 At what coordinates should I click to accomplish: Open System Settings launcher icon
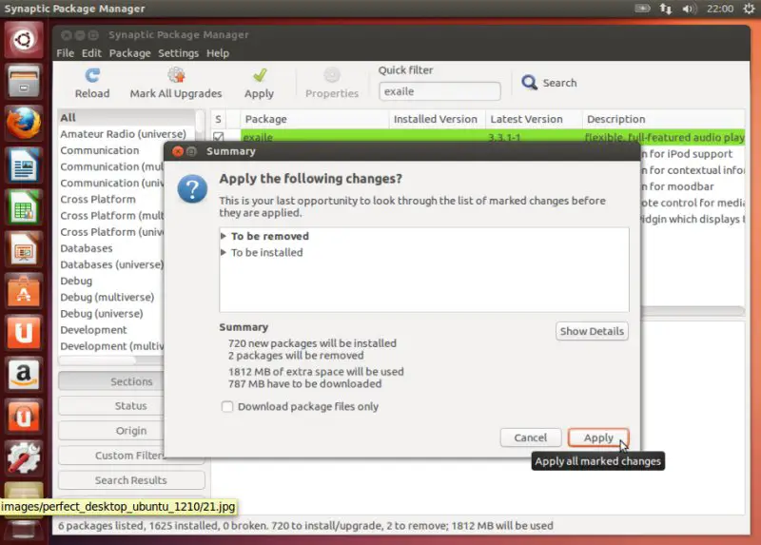point(23,458)
